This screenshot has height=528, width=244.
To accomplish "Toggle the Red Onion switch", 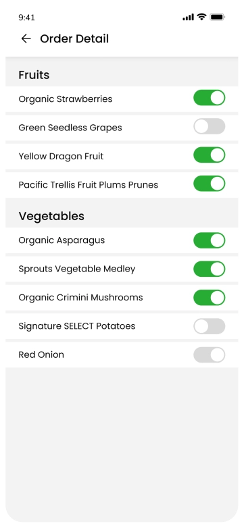I will [x=210, y=355].
